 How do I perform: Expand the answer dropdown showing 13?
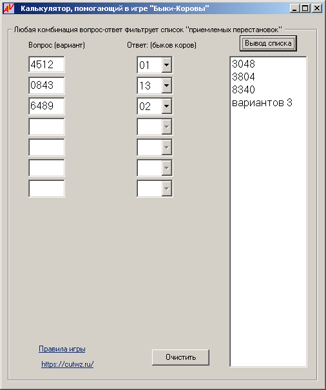[x=166, y=86]
